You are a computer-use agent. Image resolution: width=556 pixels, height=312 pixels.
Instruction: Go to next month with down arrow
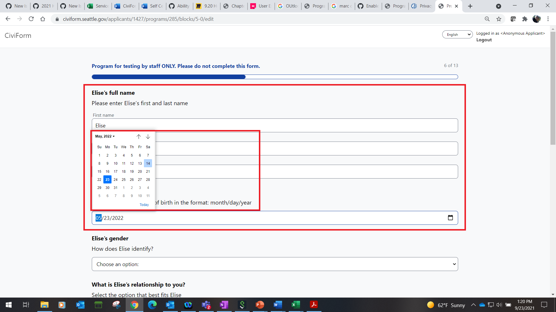(148, 136)
